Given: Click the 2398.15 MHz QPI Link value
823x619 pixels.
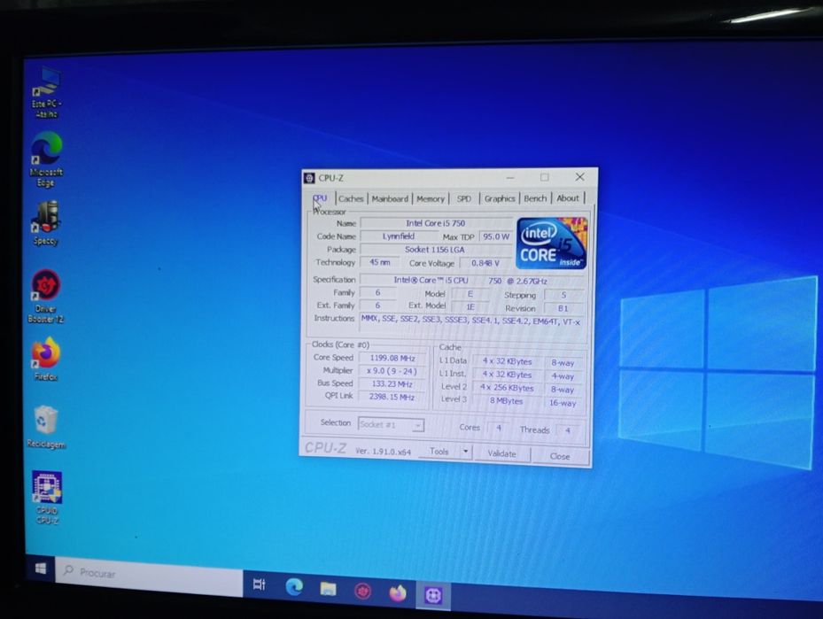Looking at the screenshot, I should (x=392, y=397).
